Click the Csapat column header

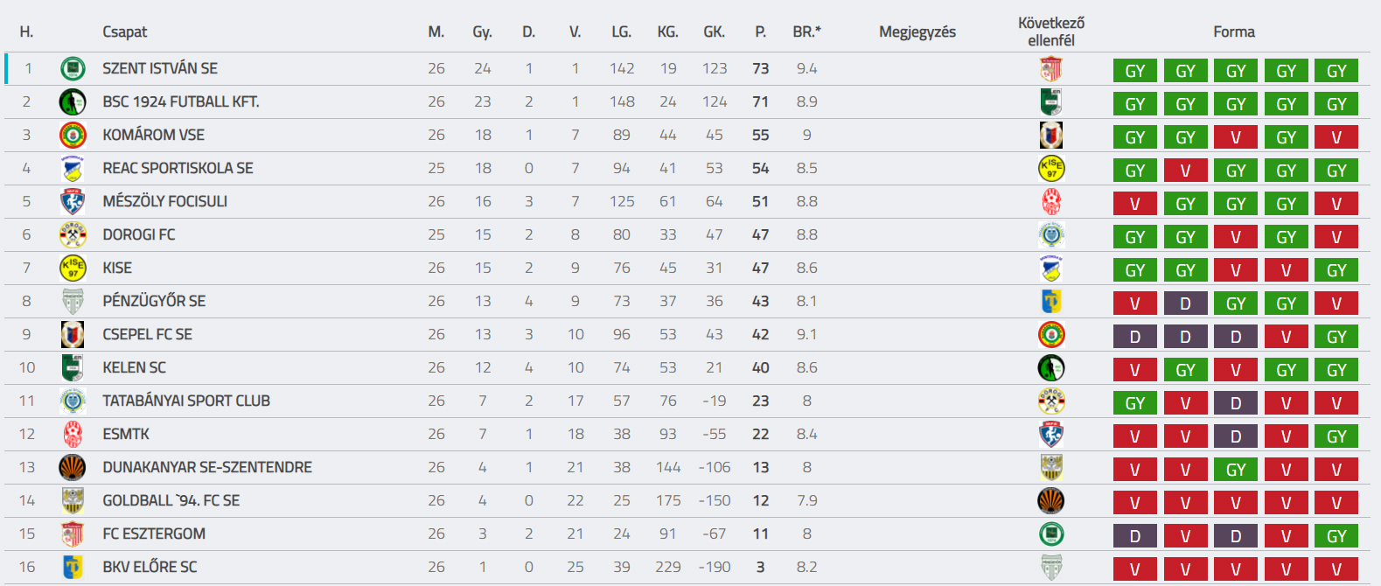pyautogui.click(x=125, y=31)
